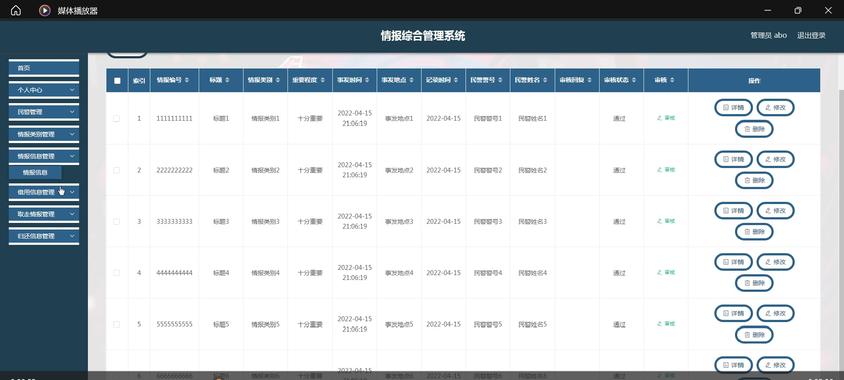Screen dimensions: 844x380
Task: Open 详情 for row 标题1
Action: tap(734, 108)
